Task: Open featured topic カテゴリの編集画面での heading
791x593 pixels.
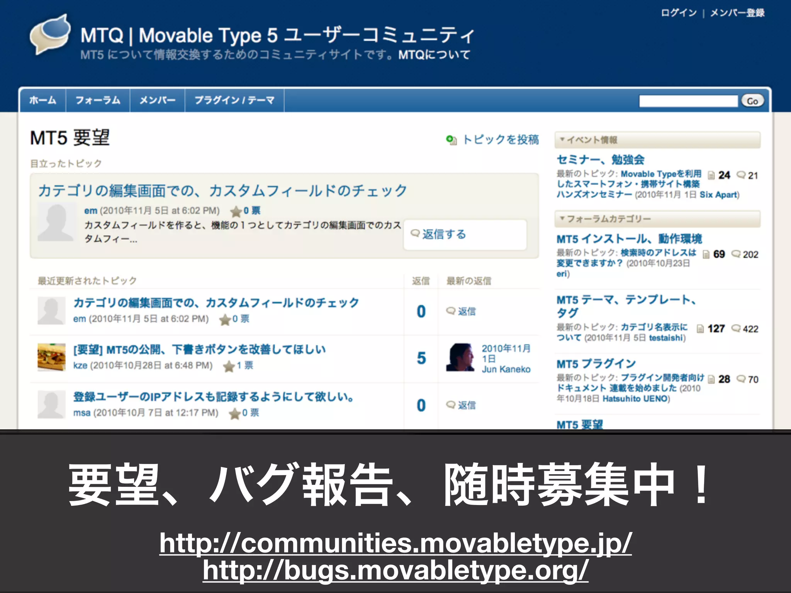Action: coord(222,191)
